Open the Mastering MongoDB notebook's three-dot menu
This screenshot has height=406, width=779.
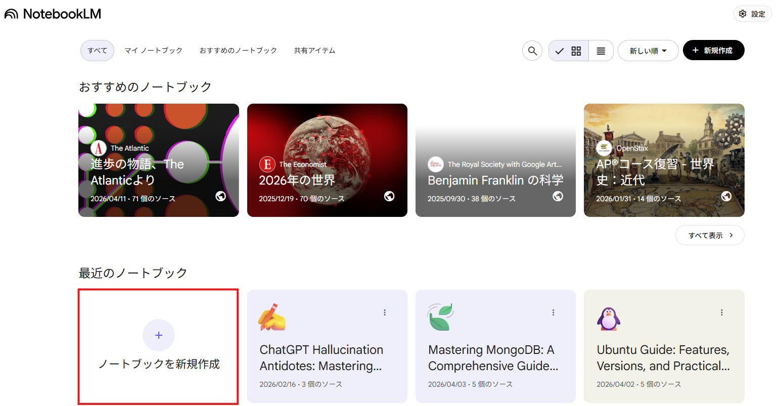pyautogui.click(x=553, y=312)
